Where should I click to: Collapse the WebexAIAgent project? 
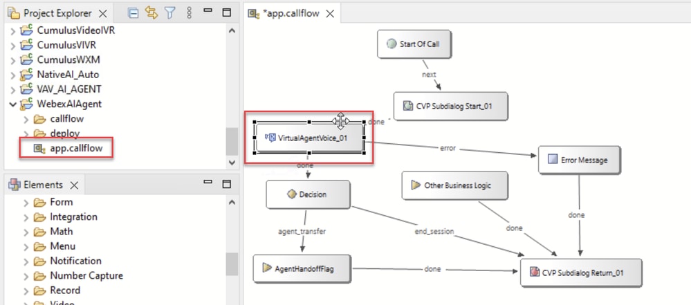(x=12, y=104)
